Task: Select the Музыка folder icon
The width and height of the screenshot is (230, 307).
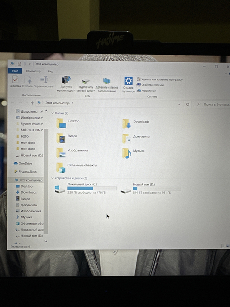Action: tap(127, 153)
